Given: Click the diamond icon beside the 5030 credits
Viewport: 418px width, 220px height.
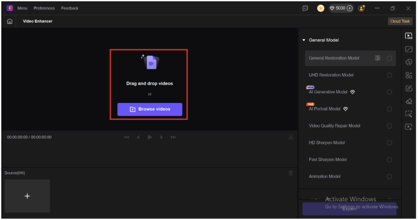Looking at the screenshot, I should point(332,8).
